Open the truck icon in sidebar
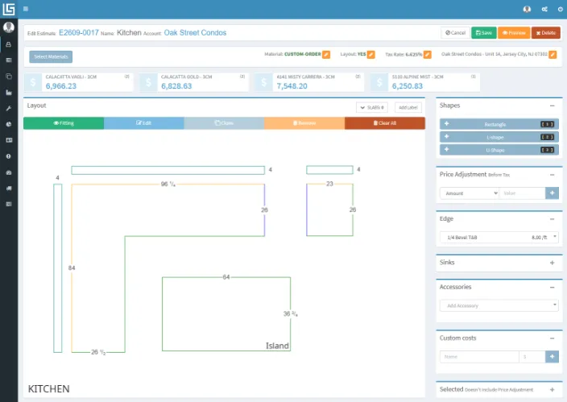 pyautogui.click(x=9, y=189)
